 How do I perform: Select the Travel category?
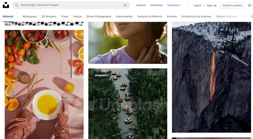click(x=65, y=16)
